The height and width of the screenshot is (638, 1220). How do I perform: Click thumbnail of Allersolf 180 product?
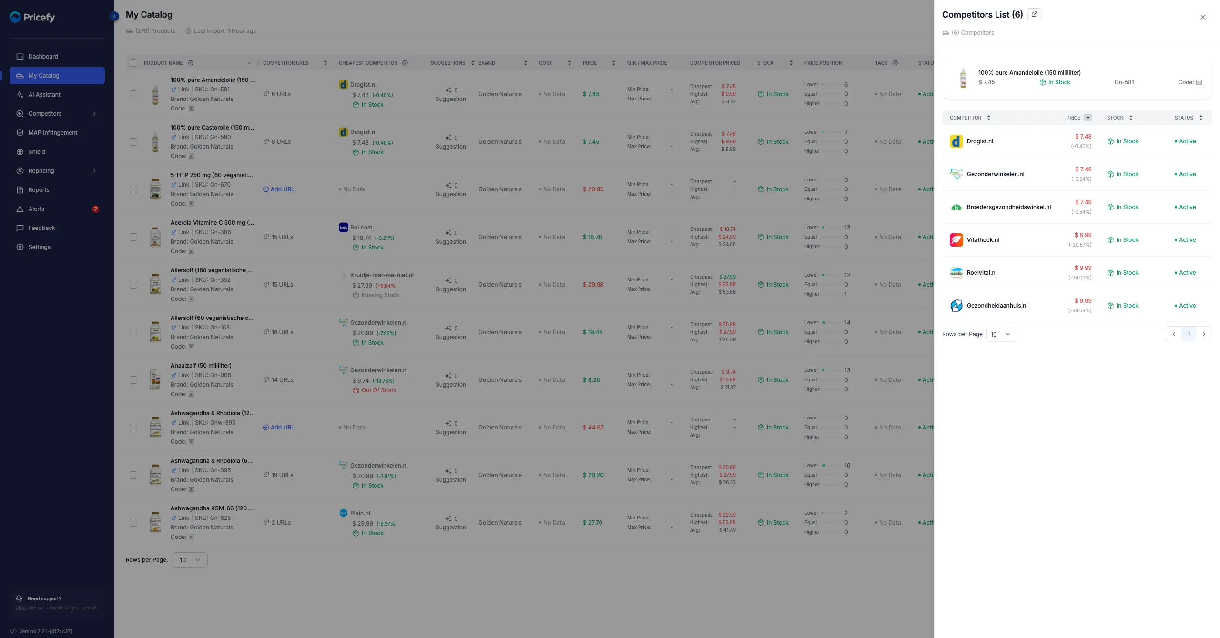pyautogui.click(x=155, y=285)
